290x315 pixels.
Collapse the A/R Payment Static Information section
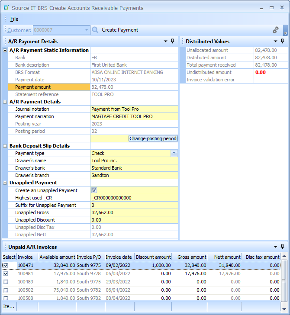tap(5, 50)
